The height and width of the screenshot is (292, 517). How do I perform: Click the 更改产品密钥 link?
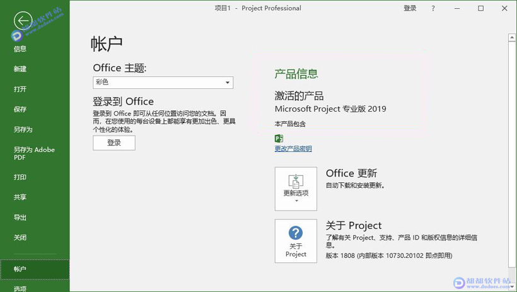coord(293,148)
